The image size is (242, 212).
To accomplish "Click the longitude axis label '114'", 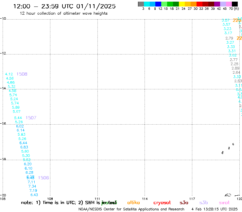I will 145,199.
